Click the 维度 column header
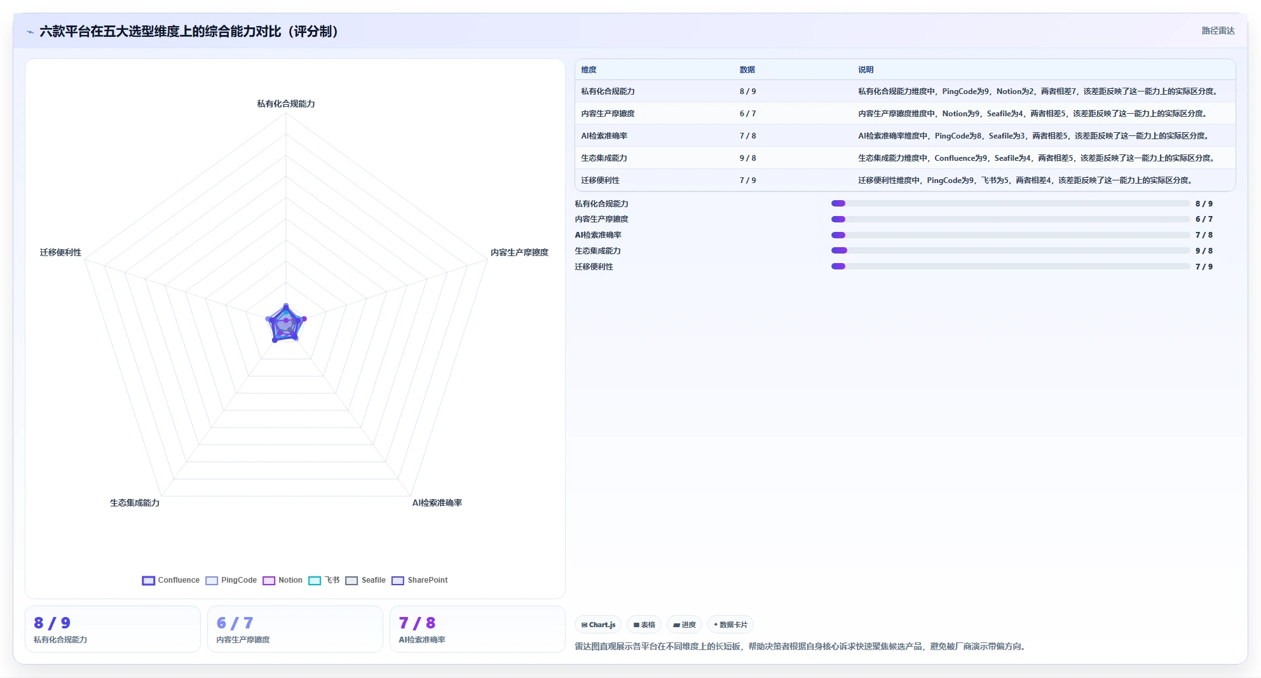 [589, 70]
